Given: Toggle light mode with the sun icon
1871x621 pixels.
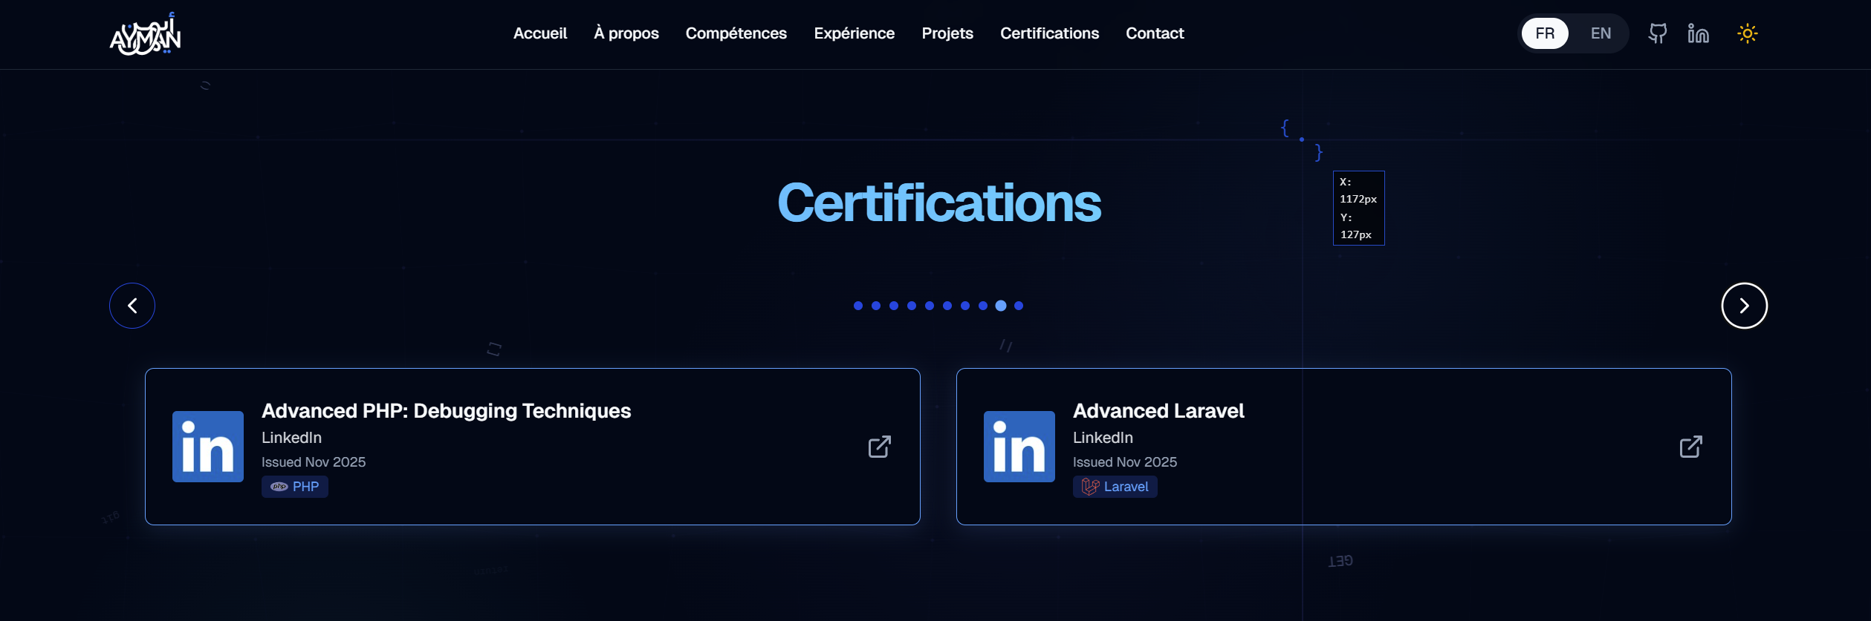Looking at the screenshot, I should pos(1748,33).
